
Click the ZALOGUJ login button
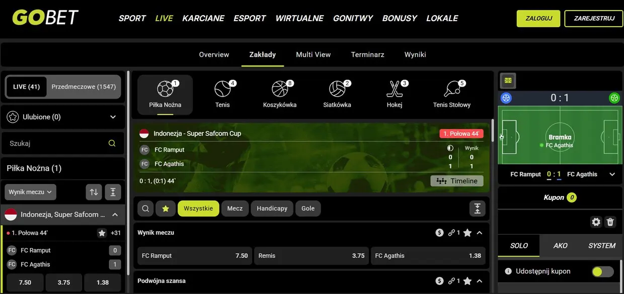(538, 18)
